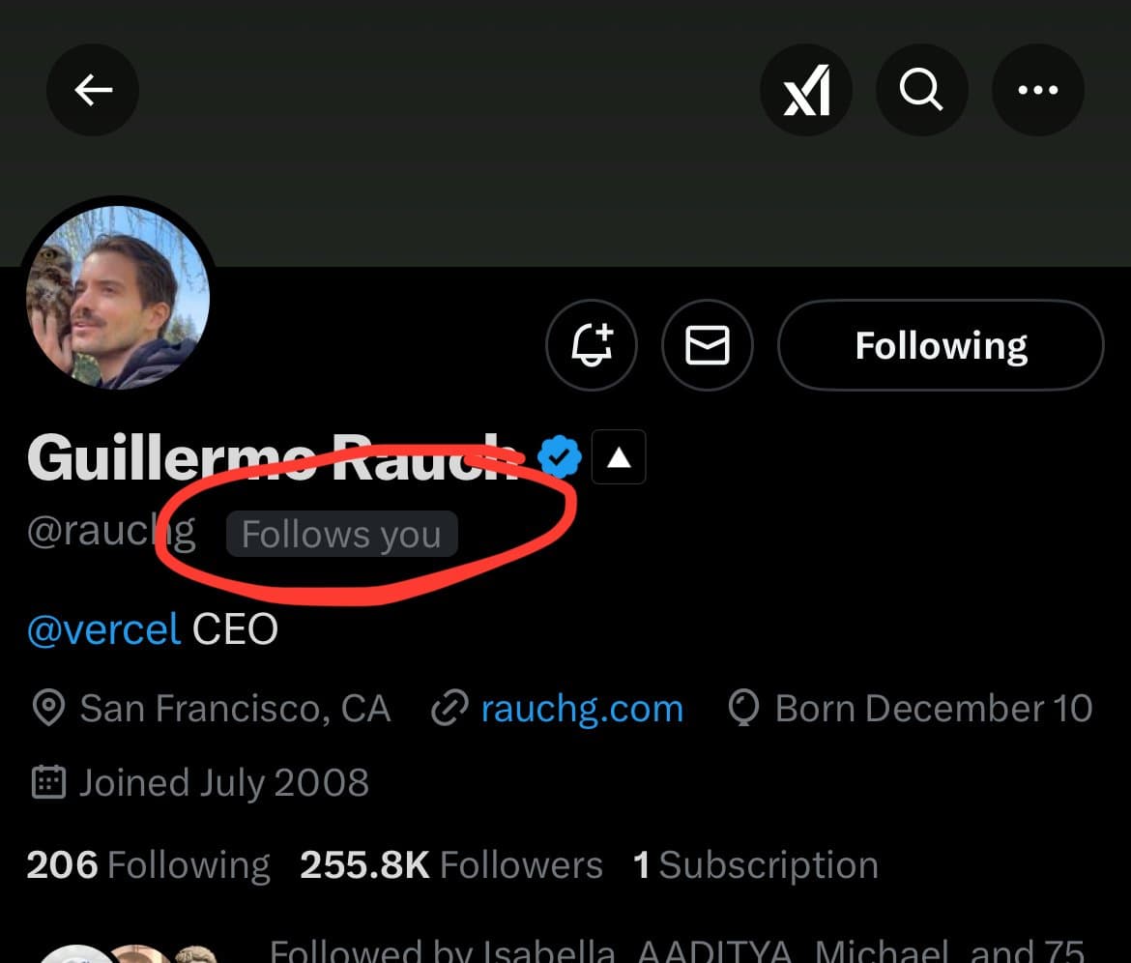This screenshot has width=1131, height=963.
Task: Open the three-dot more options menu
Action: pyautogui.click(x=1038, y=91)
